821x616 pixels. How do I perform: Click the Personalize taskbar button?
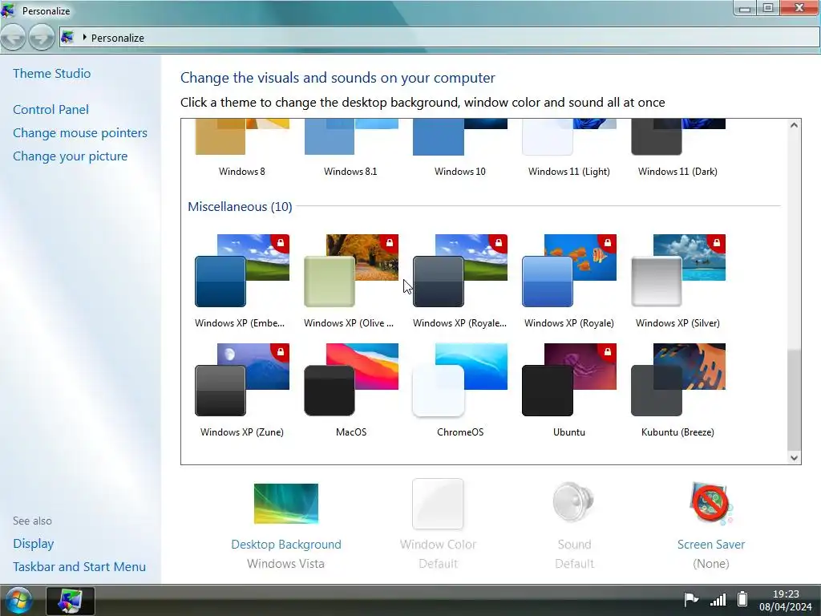[x=71, y=601]
